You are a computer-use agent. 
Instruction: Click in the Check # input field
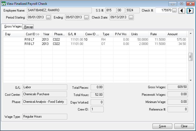pos(164,10)
